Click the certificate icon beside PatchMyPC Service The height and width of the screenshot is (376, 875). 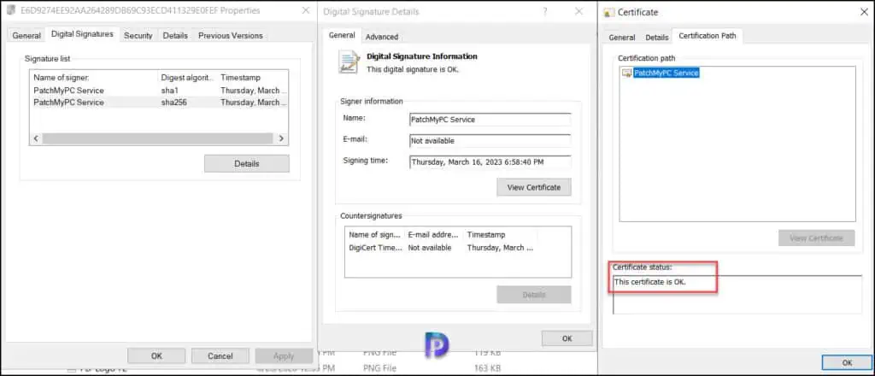click(x=626, y=73)
